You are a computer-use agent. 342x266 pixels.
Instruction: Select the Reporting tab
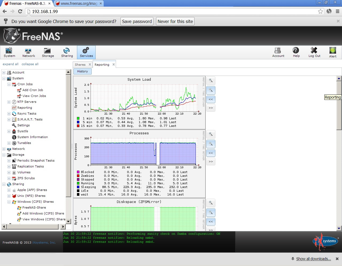coord(102,65)
